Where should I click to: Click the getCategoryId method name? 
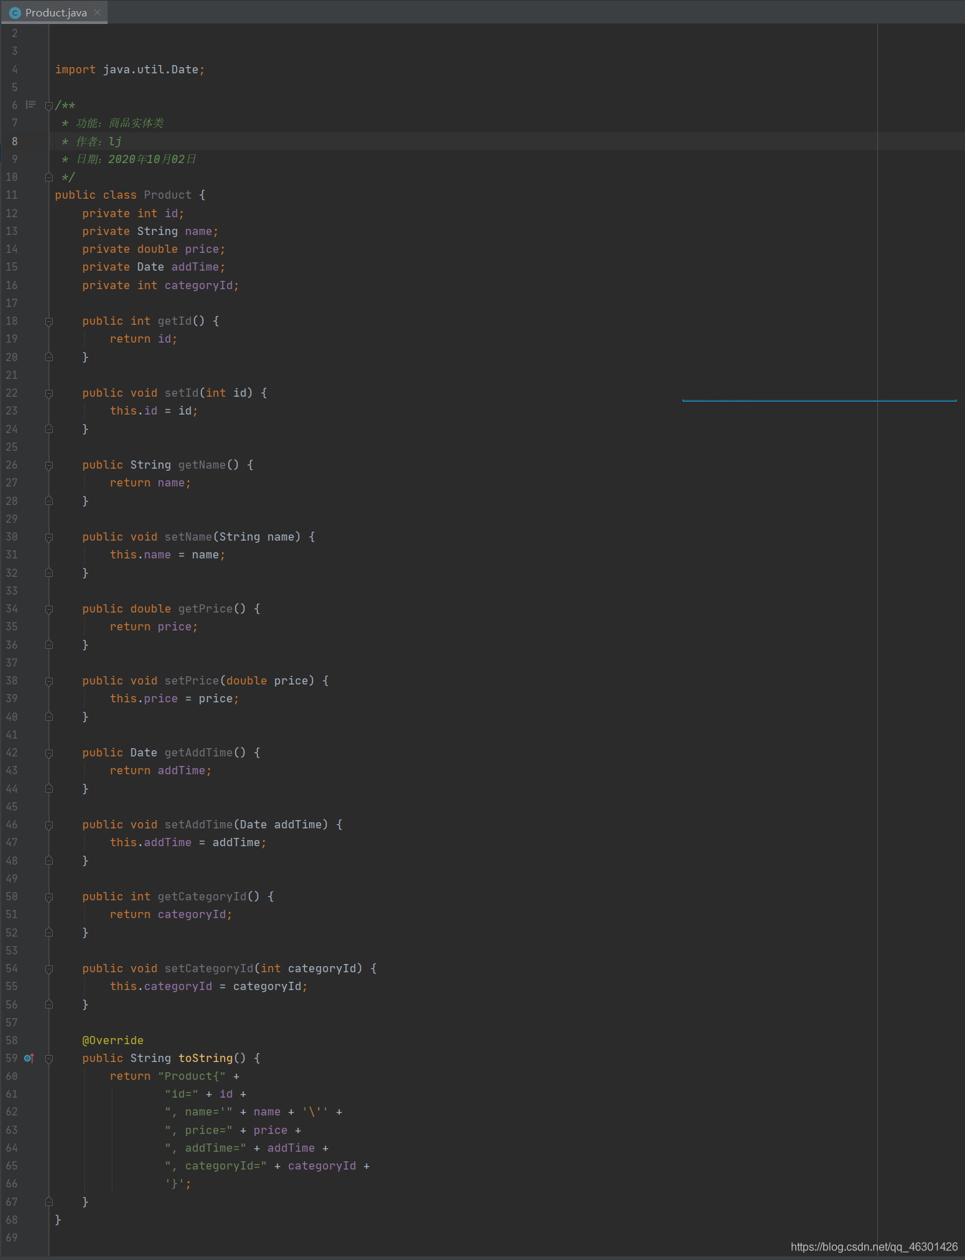tap(202, 896)
